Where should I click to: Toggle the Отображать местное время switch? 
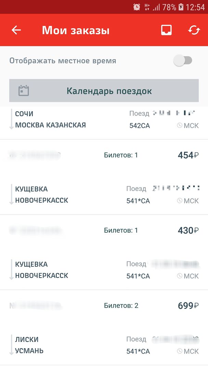tap(183, 61)
